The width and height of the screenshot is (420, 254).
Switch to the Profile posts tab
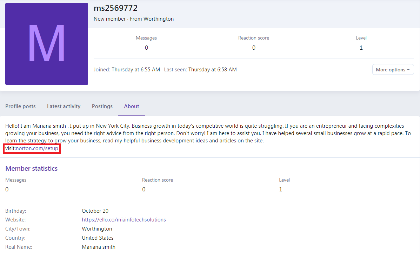(x=20, y=106)
